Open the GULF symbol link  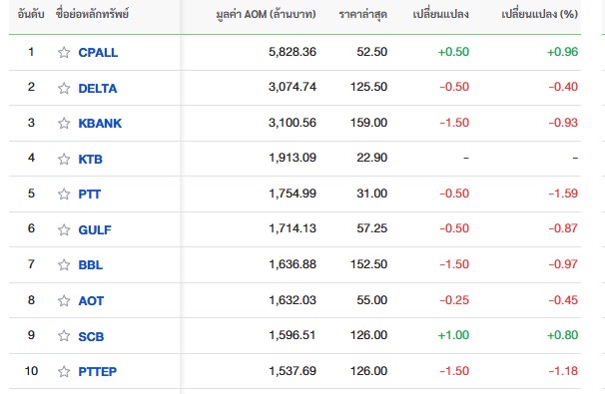[95, 229]
